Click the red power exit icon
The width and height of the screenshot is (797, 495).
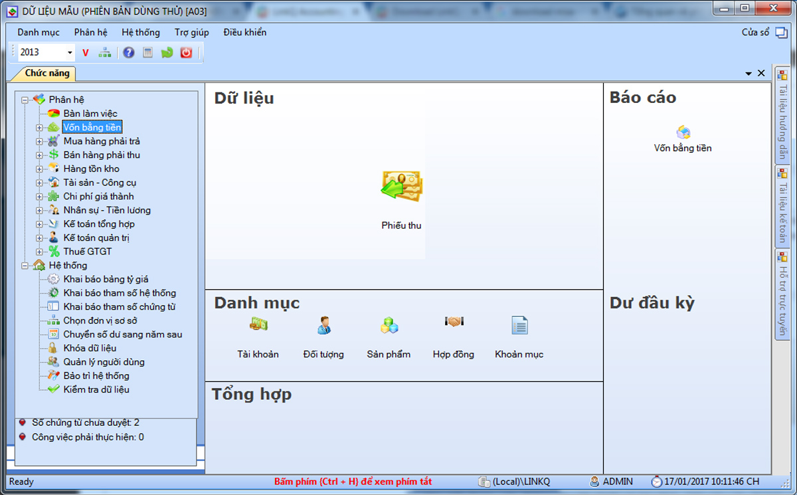pos(186,52)
